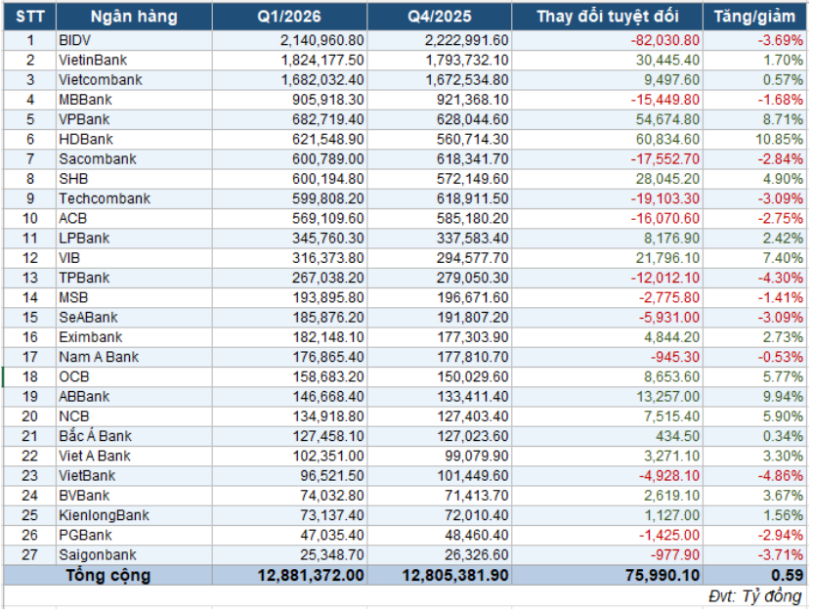The image size is (813, 613).
Task: Select the Nam A Bank cell
Action: click(x=134, y=357)
